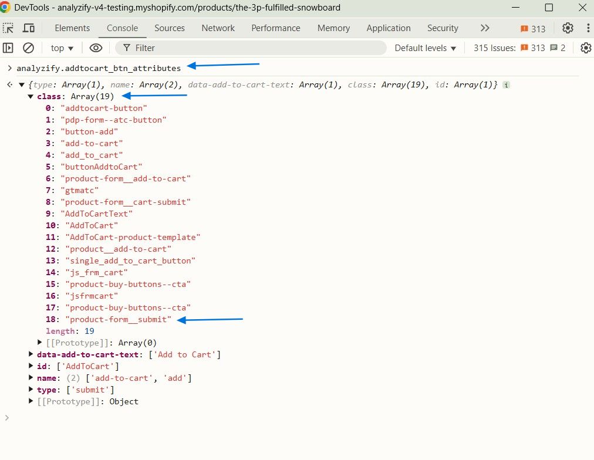
Task: Collapse the class Array(19) entry
Action: point(31,97)
